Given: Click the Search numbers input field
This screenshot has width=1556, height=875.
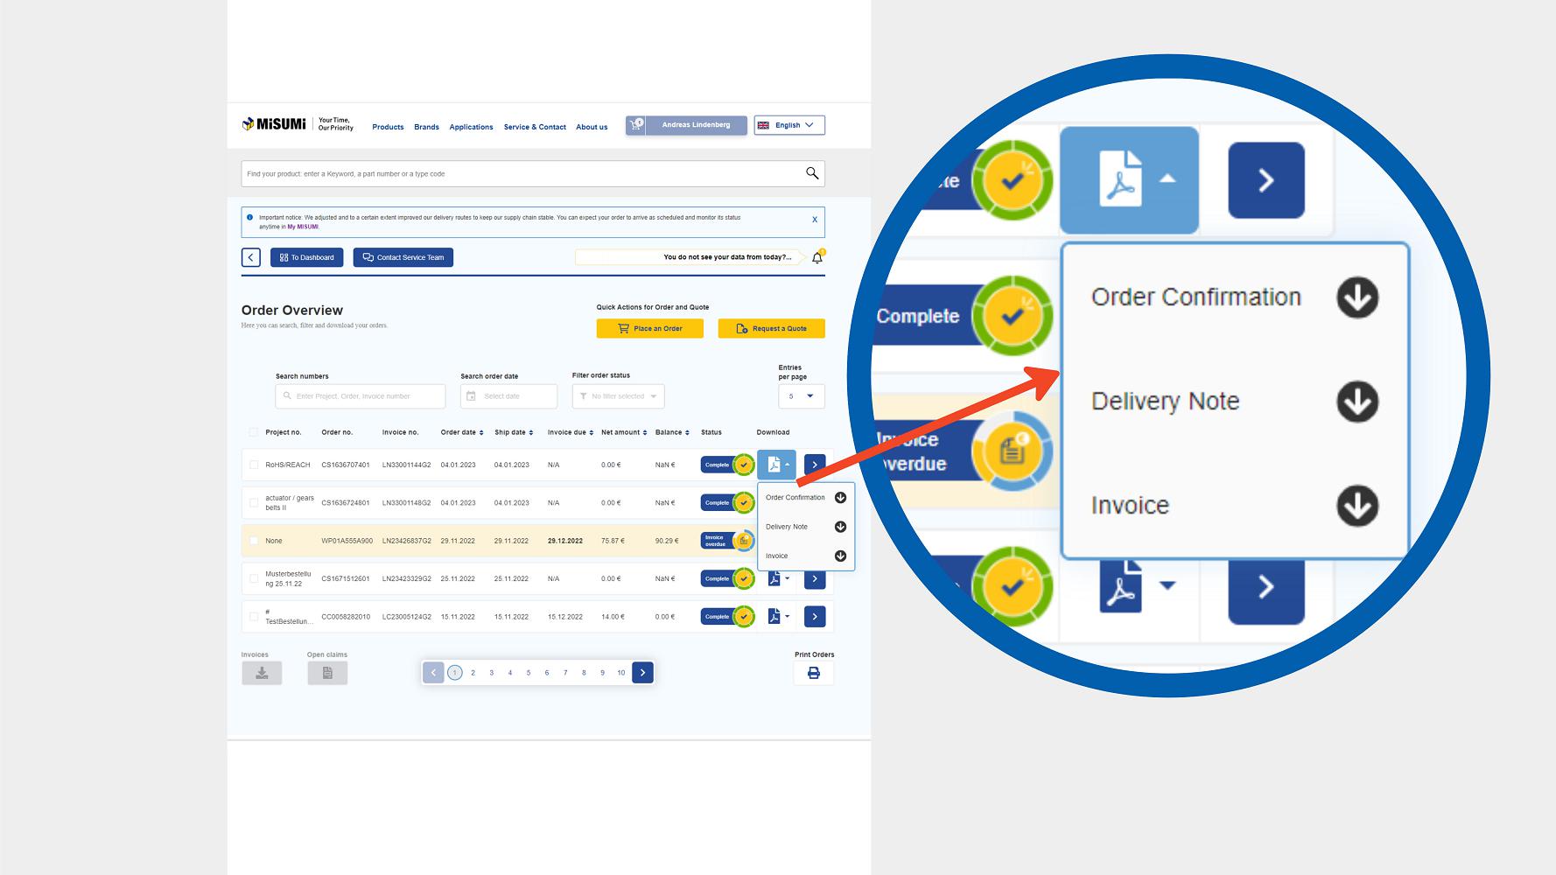Looking at the screenshot, I should pyautogui.click(x=361, y=396).
